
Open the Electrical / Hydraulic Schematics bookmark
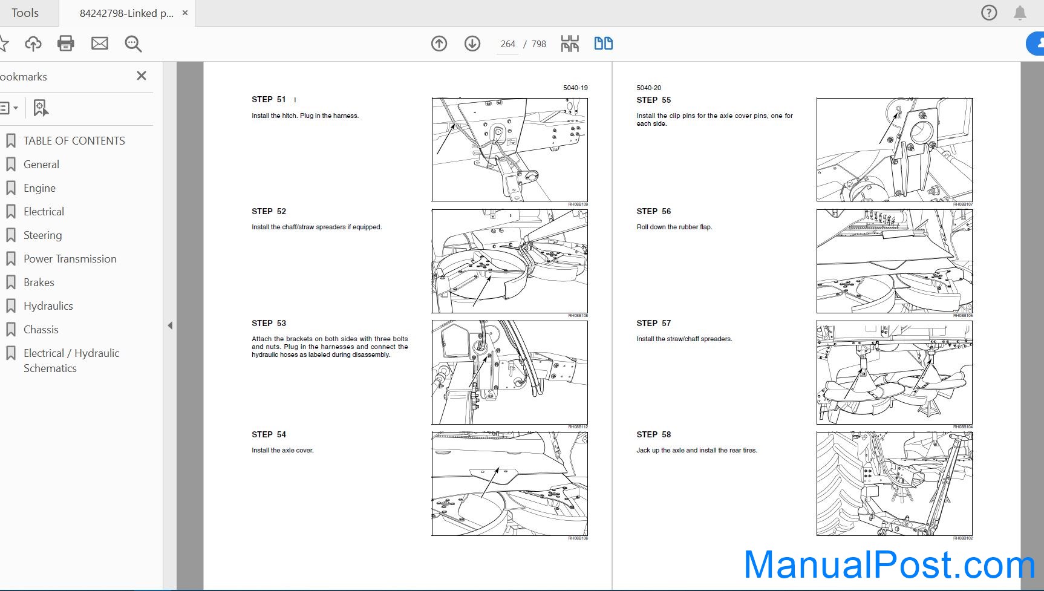[71, 361]
